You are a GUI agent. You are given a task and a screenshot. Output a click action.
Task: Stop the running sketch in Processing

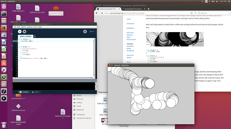(x=25, y=32)
